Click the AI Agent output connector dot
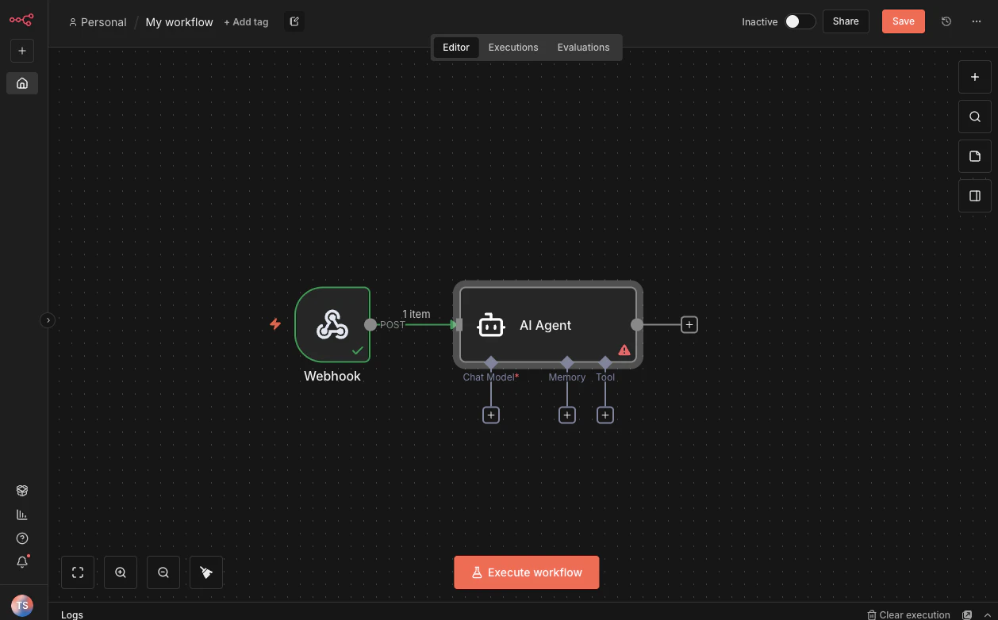This screenshot has width=998, height=620. [x=637, y=324]
